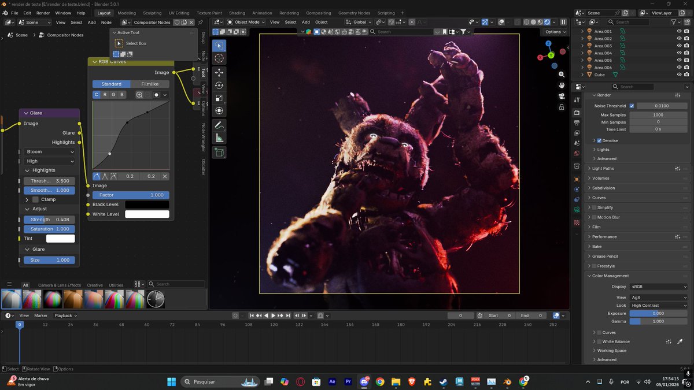This screenshot has height=390, width=694.
Task: Select the Annotate tool
Action: [219, 125]
